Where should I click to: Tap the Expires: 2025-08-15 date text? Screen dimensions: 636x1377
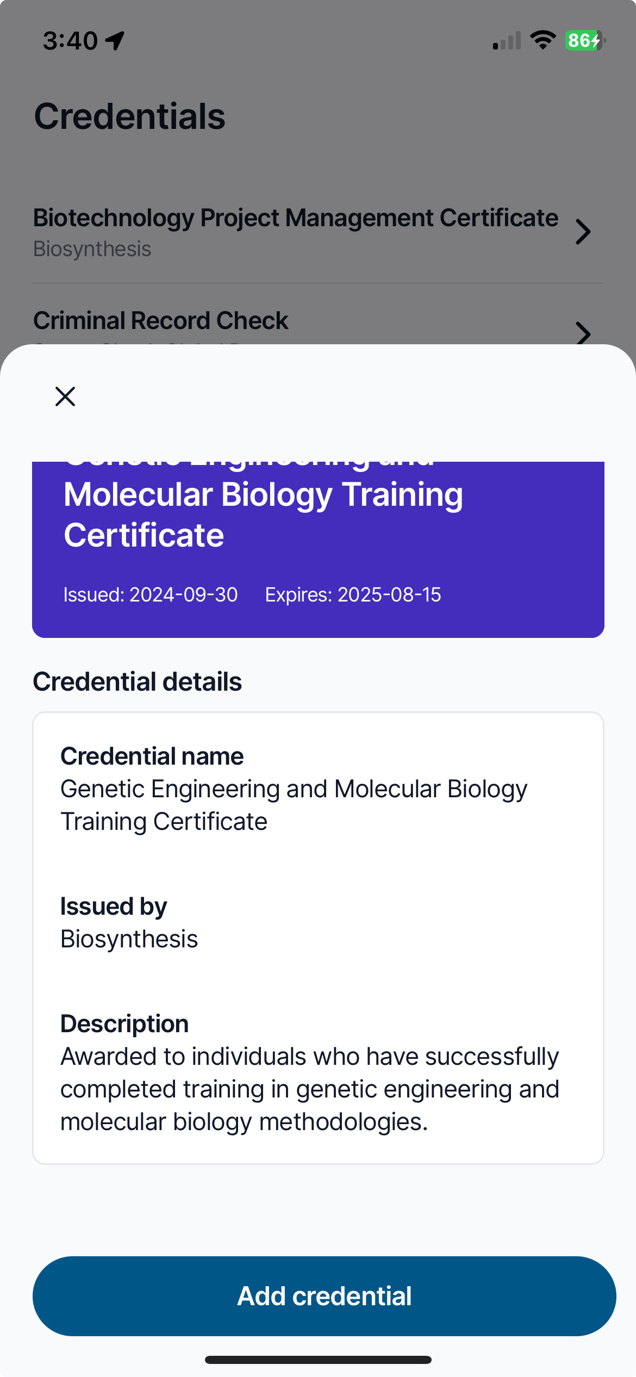click(x=353, y=594)
